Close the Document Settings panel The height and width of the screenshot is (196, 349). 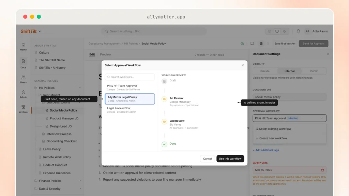coord(328,54)
